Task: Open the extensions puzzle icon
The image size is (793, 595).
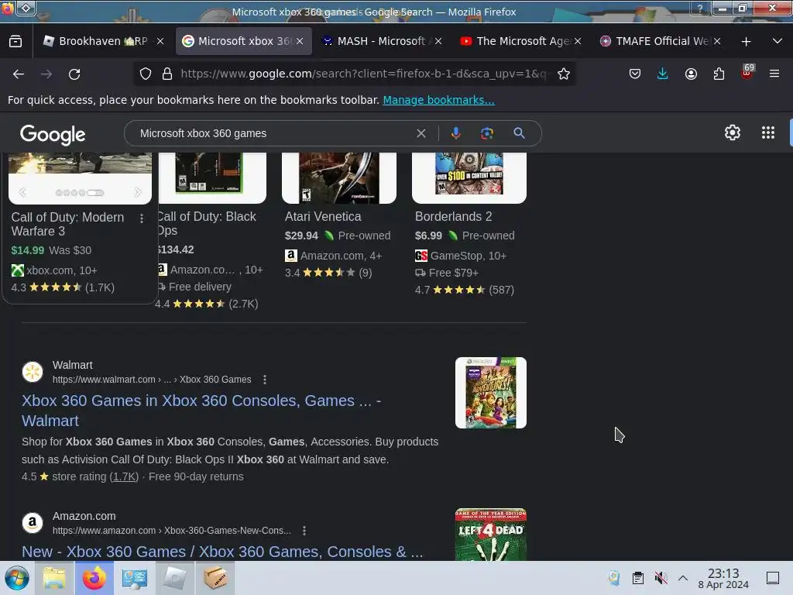Action: click(719, 74)
